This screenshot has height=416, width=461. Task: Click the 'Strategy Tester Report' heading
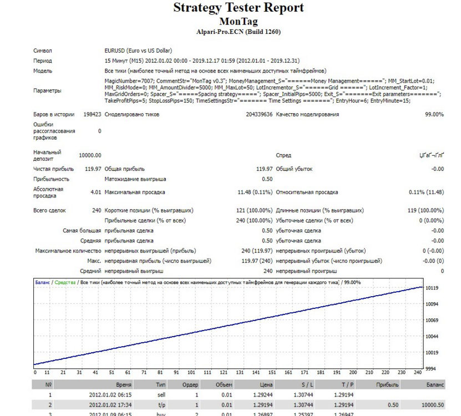tap(238, 8)
